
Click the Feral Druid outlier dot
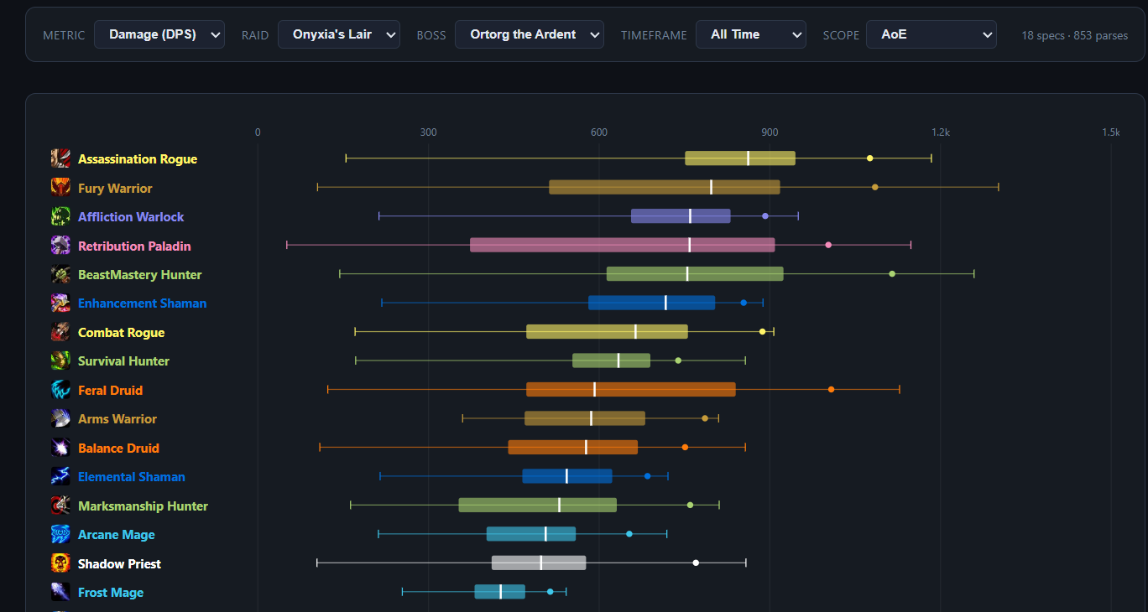831,389
